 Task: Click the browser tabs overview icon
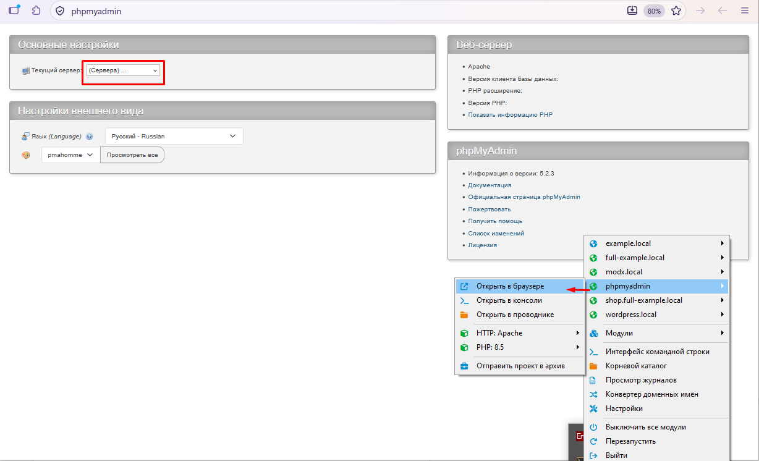click(14, 11)
